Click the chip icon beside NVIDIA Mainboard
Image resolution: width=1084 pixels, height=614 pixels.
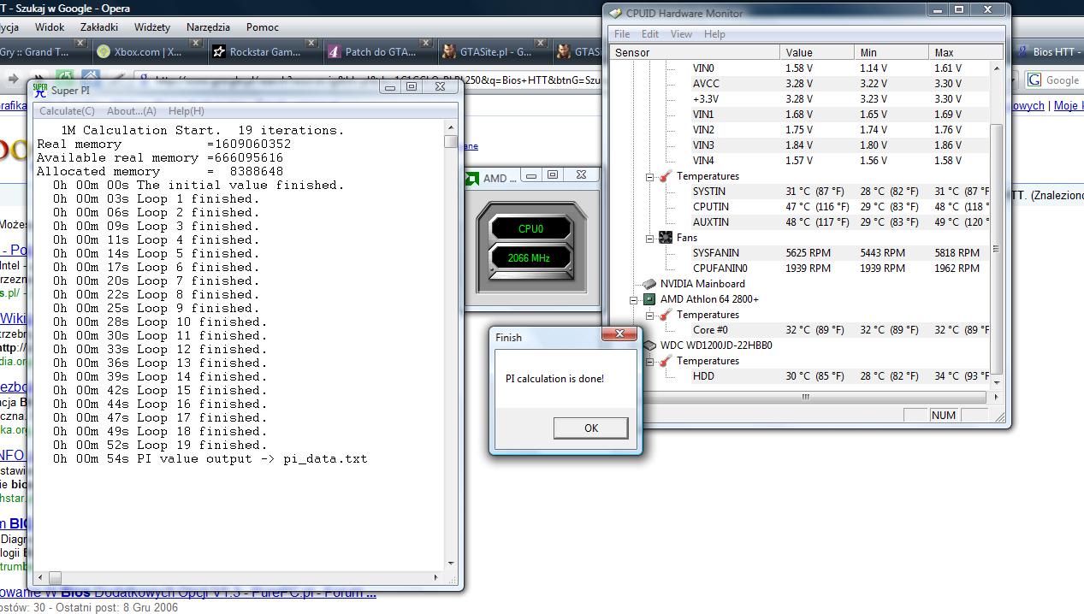point(649,284)
